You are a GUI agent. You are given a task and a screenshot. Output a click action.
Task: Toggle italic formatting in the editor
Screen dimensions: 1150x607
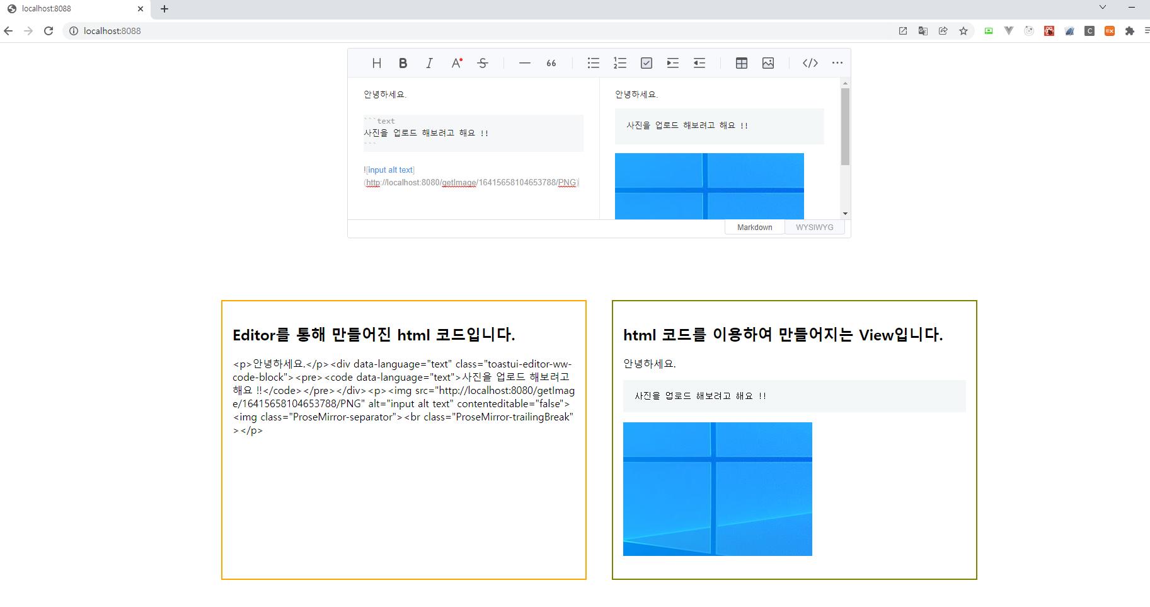(x=430, y=63)
